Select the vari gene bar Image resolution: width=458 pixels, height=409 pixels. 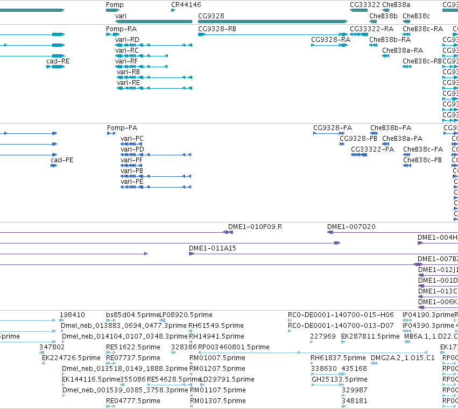click(153, 21)
